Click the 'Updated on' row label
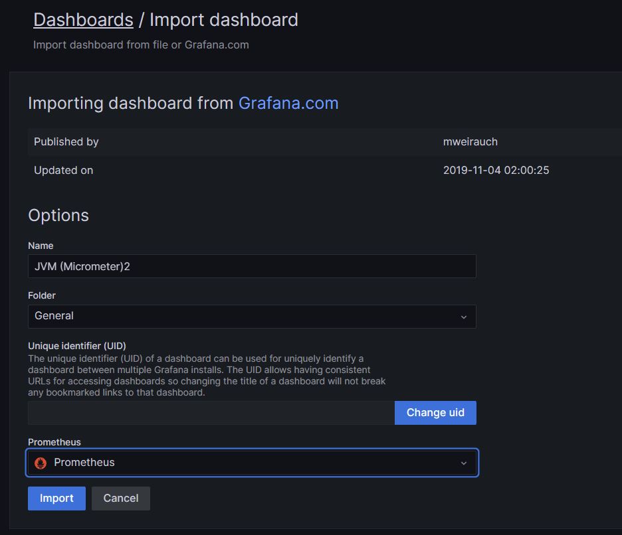This screenshot has height=535, width=622. (x=64, y=171)
